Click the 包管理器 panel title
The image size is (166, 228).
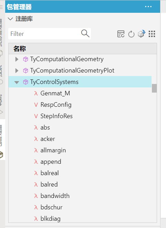click(19, 7)
